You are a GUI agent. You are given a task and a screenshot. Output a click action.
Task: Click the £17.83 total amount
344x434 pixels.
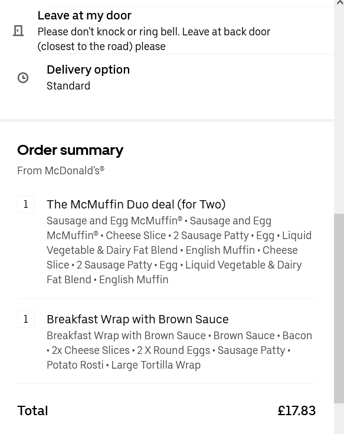click(x=297, y=410)
